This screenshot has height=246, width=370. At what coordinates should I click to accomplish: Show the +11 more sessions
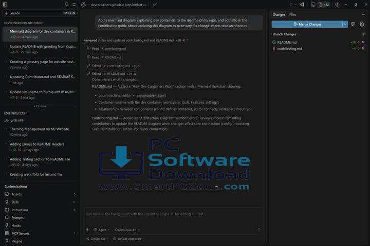click(40, 106)
